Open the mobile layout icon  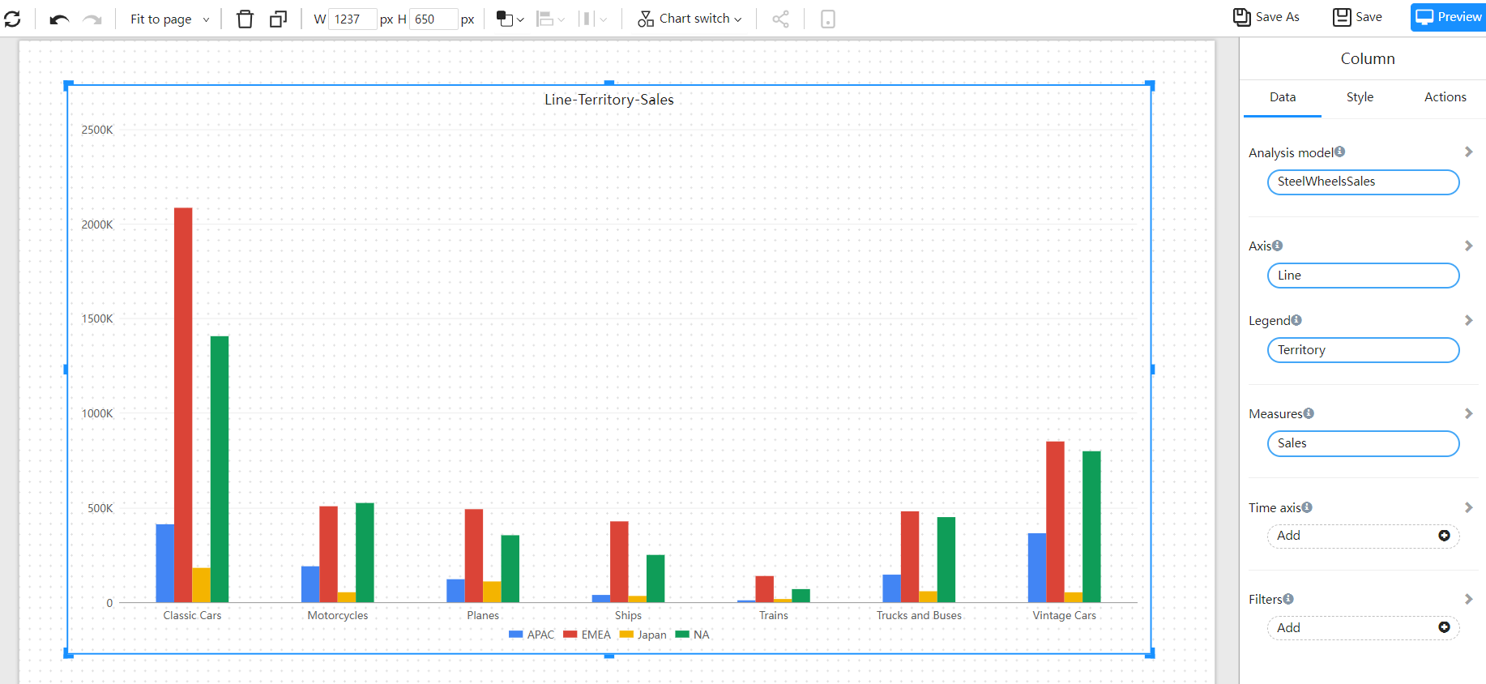[827, 19]
